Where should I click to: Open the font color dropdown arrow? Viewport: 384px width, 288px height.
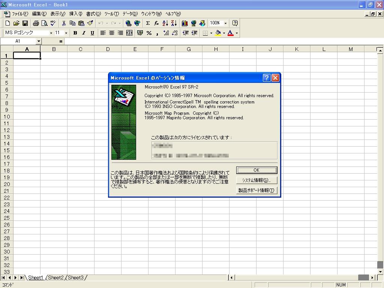point(237,33)
